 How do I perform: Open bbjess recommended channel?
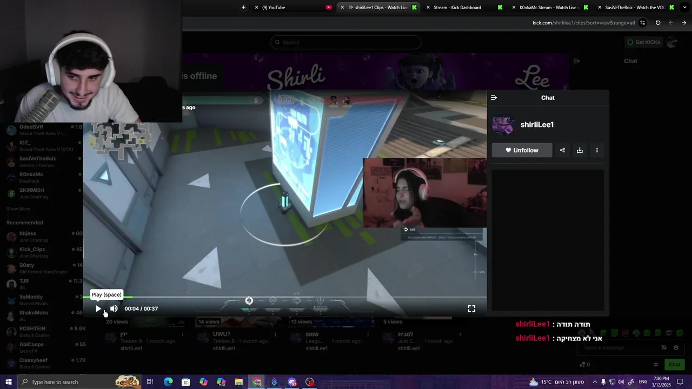coord(43,236)
